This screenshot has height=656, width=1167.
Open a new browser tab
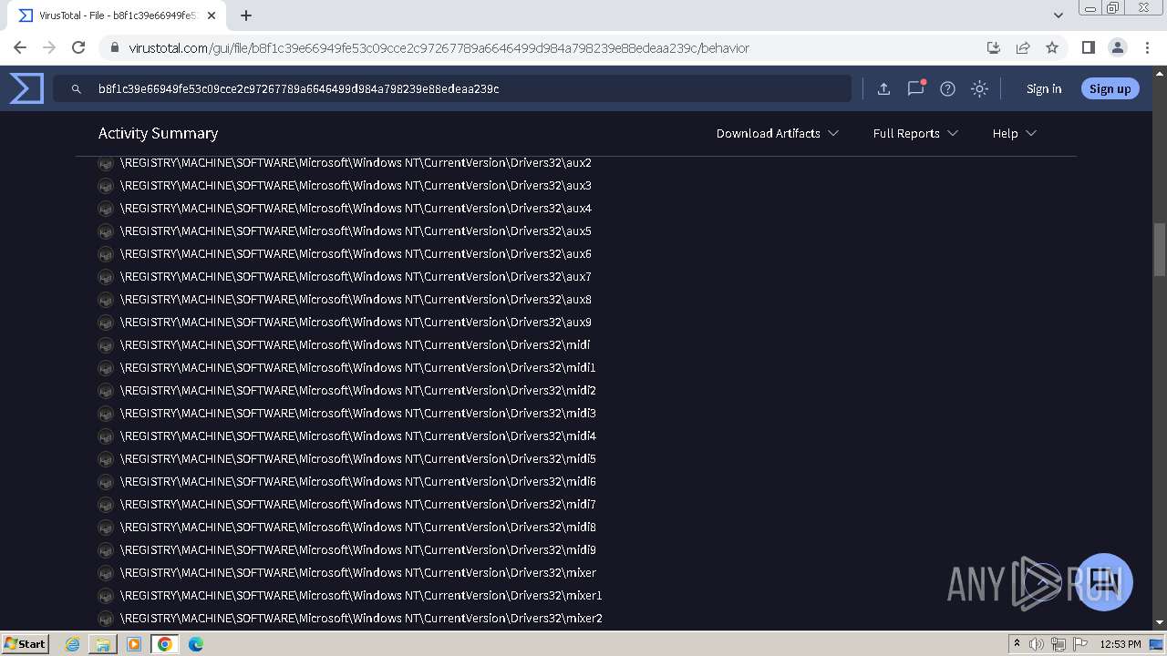click(246, 15)
